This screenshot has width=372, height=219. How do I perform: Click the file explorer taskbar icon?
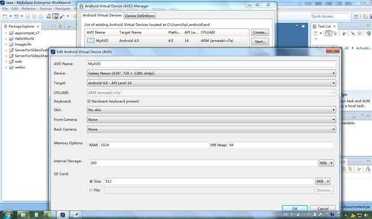[23, 215]
